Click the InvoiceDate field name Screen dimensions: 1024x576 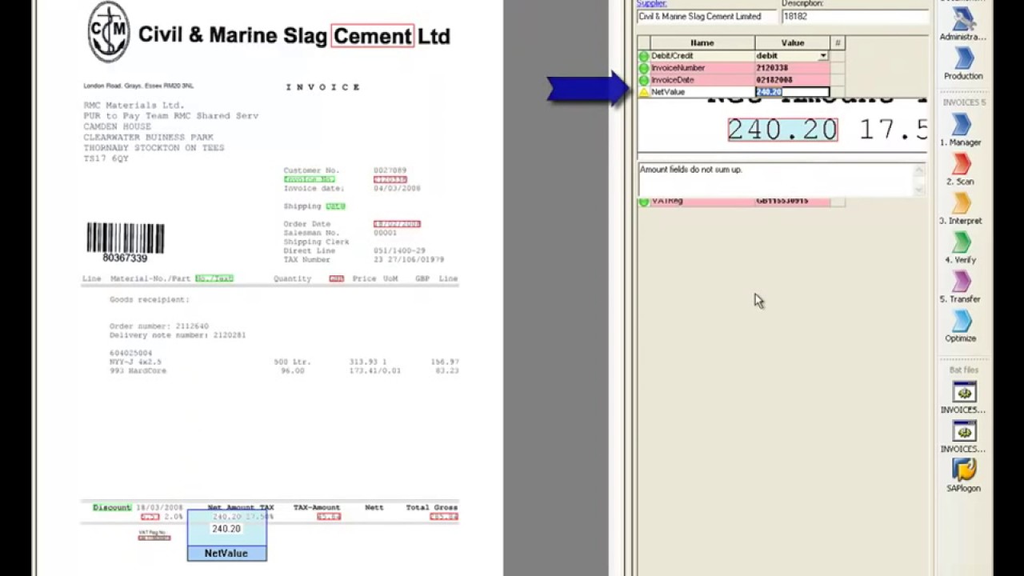coord(673,80)
